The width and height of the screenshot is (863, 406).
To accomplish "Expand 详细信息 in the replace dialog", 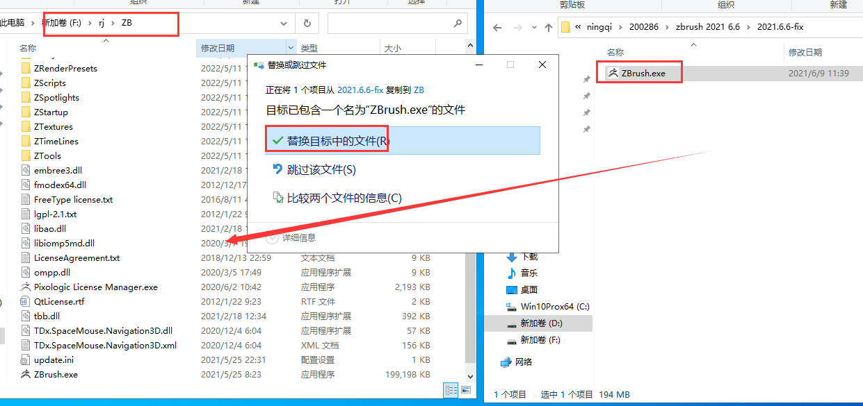I will click(x=291, y=237).
